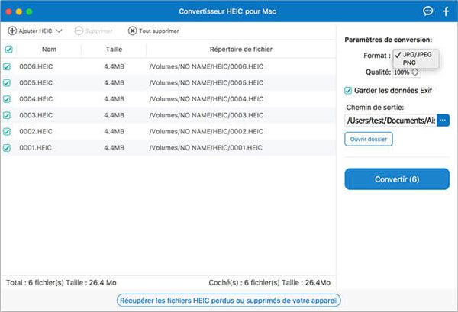Sort files by the Nom column header
The image size is (458, 312).
point(50,50)
